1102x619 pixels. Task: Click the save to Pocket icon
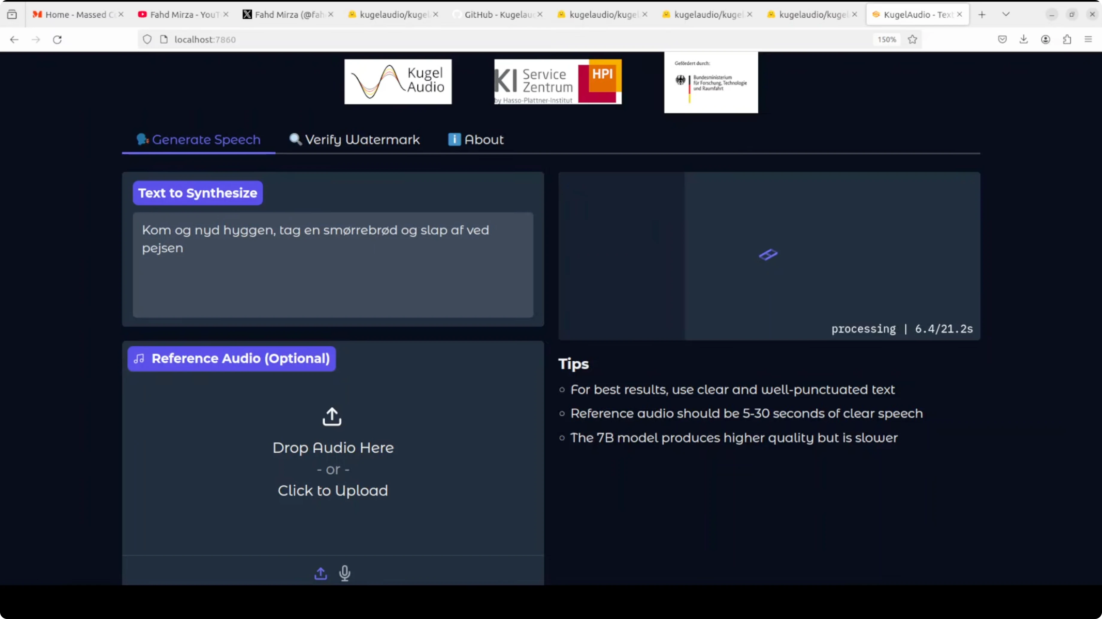pos(1002,39)
